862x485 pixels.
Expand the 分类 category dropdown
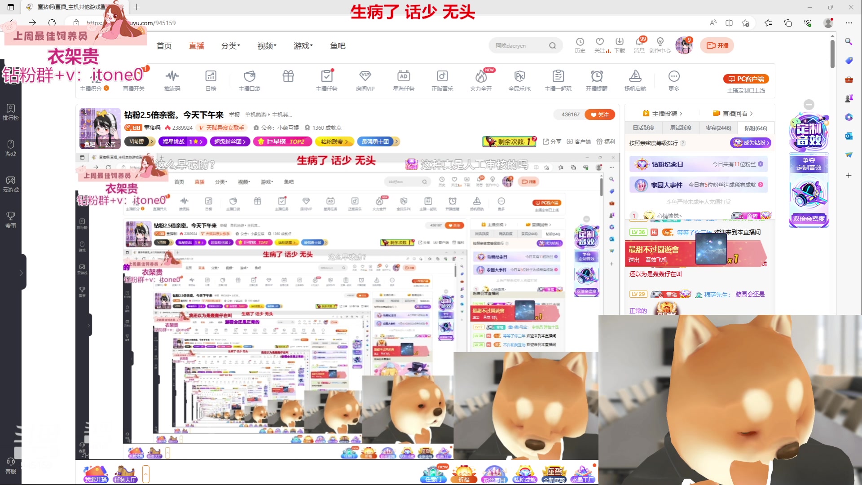coord(230,45)
